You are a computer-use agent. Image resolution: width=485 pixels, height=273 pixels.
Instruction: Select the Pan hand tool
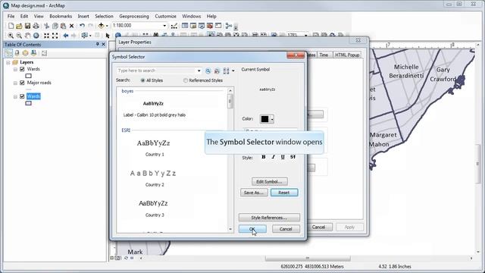pyautogui.click(x=27, y=36)
